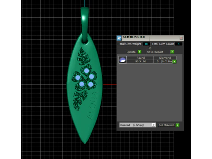Select the pendant bail loop at top

point(85,24)
